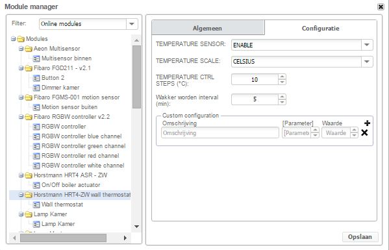Click the Wakker worden interval number field

(x=255, y=99)
